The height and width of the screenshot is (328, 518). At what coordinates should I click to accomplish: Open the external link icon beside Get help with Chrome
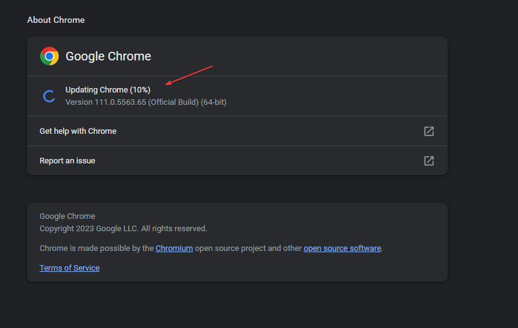tap(429, 131)
